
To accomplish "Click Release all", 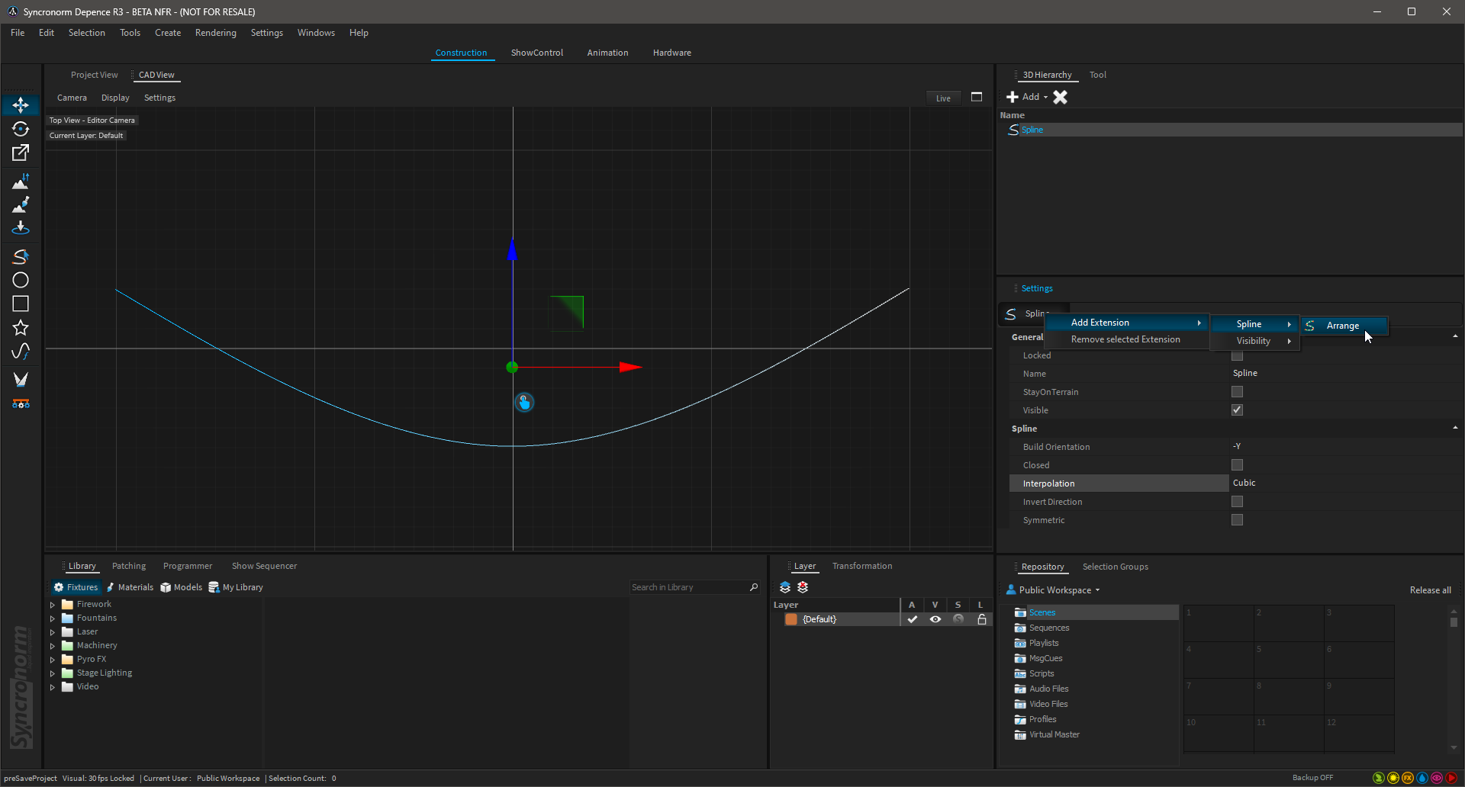I will 1430,590.
